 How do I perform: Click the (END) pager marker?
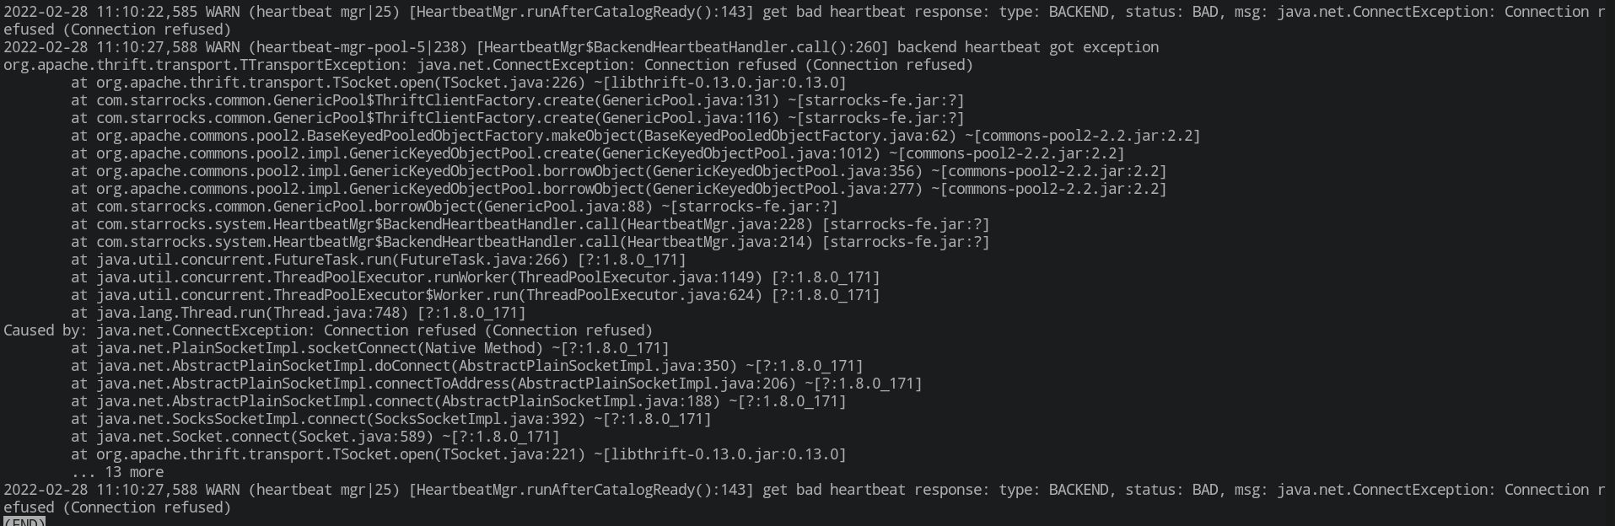pyautogui.click(x=24, y=522)
